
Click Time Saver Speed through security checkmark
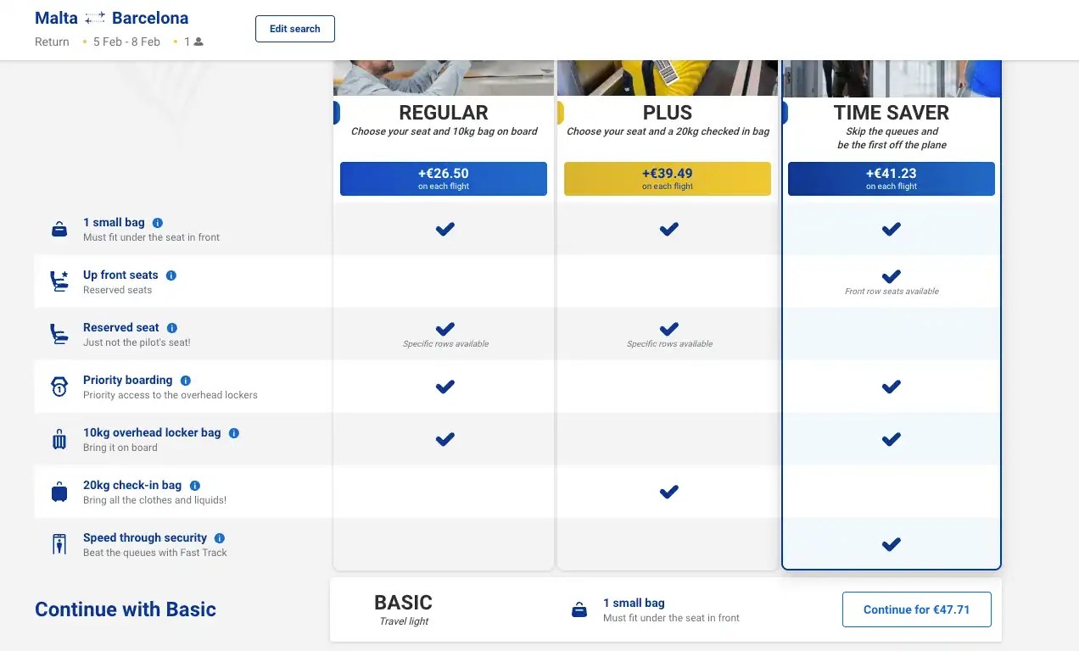click(x=892, y=544)
